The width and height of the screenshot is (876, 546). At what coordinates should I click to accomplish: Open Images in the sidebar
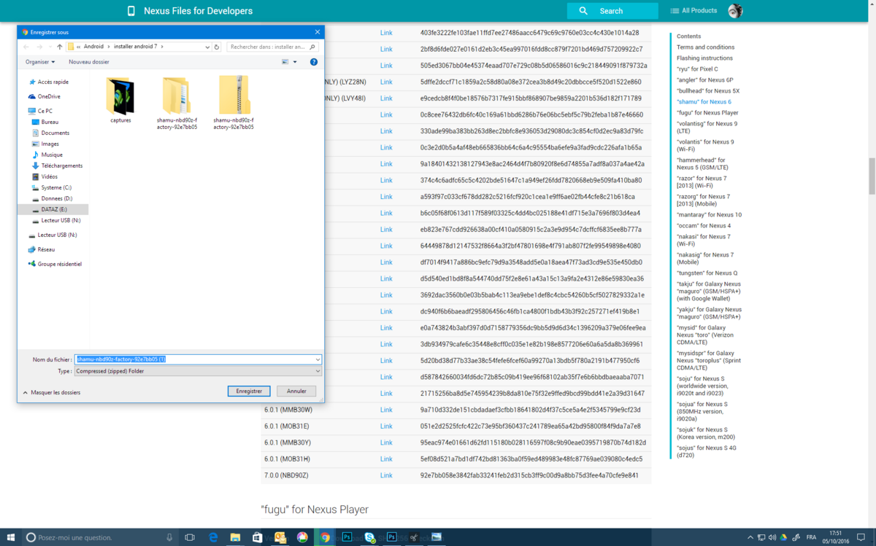50,144
